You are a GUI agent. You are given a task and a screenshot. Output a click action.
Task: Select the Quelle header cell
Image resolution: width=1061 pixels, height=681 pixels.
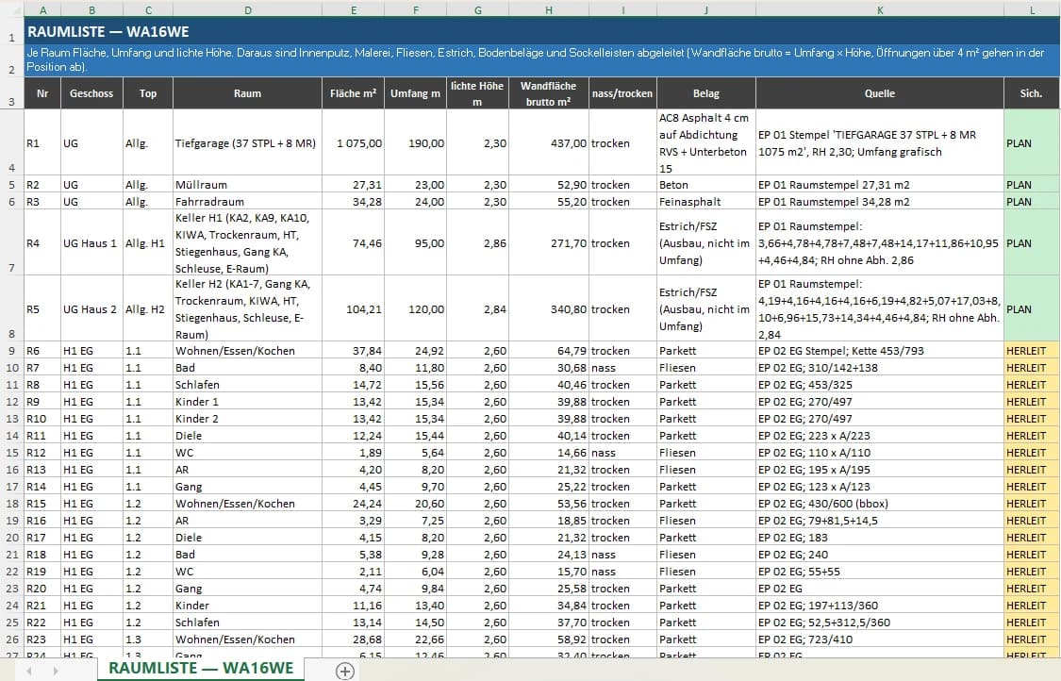[x=880, y=93]
